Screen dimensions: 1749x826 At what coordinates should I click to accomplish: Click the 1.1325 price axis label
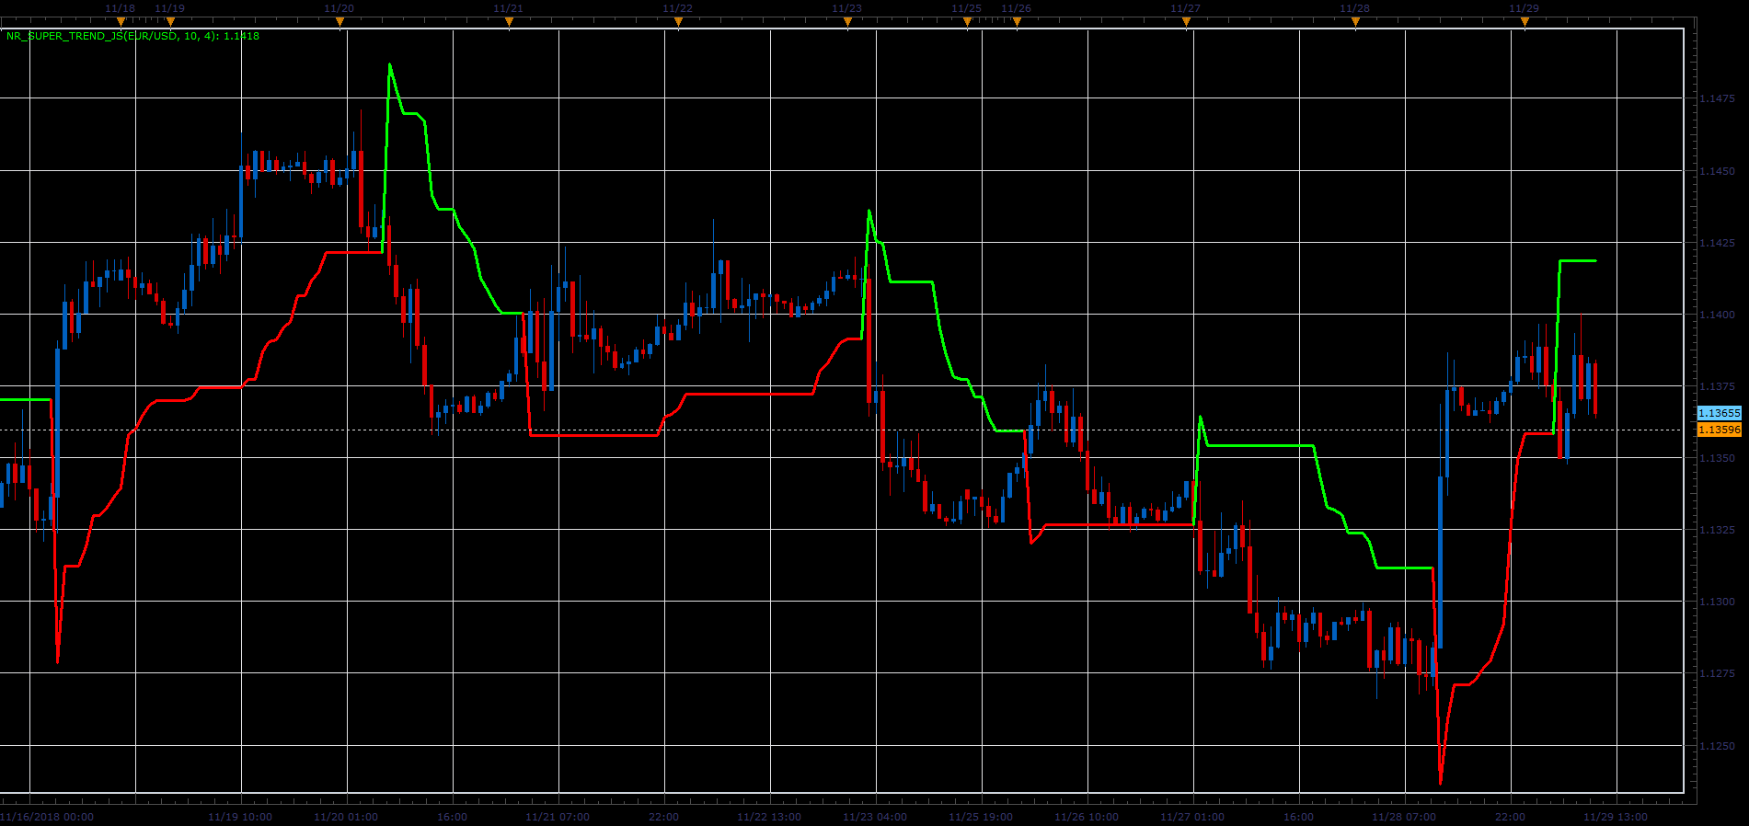point(1717,530)
